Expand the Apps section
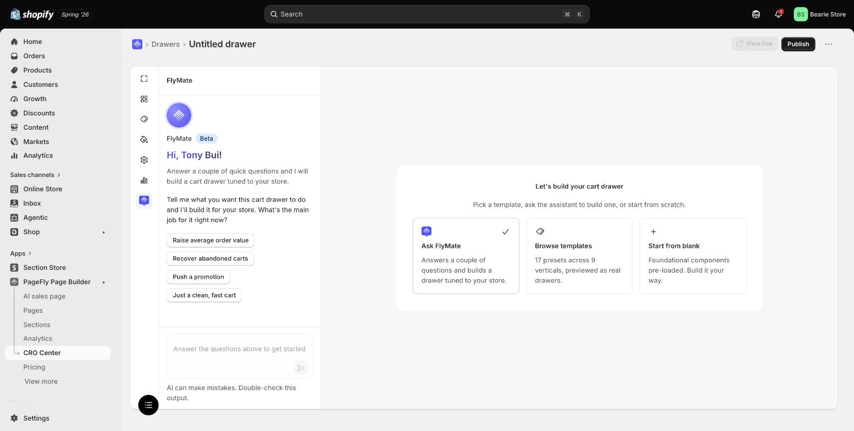The height and width of the screenshot is (431, 854). pos(21,253)
